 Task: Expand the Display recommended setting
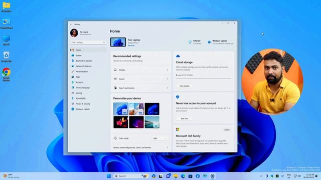(x=141, y=70)
